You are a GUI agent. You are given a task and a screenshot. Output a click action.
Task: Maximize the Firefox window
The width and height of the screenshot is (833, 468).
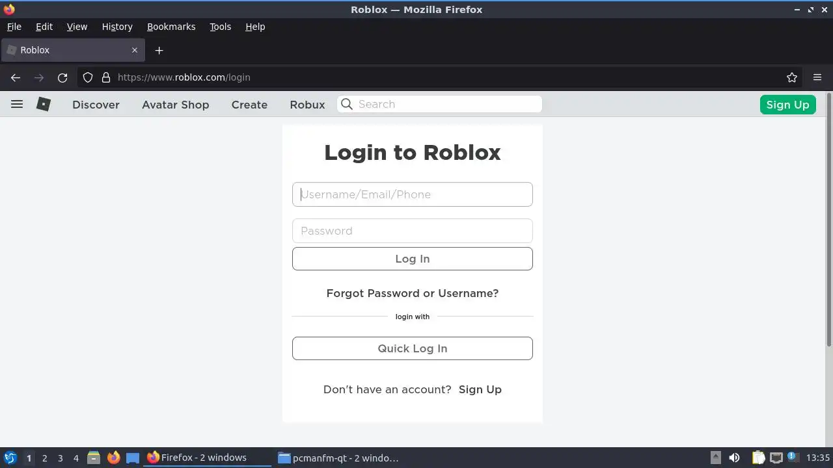click(x=811, y=10)
